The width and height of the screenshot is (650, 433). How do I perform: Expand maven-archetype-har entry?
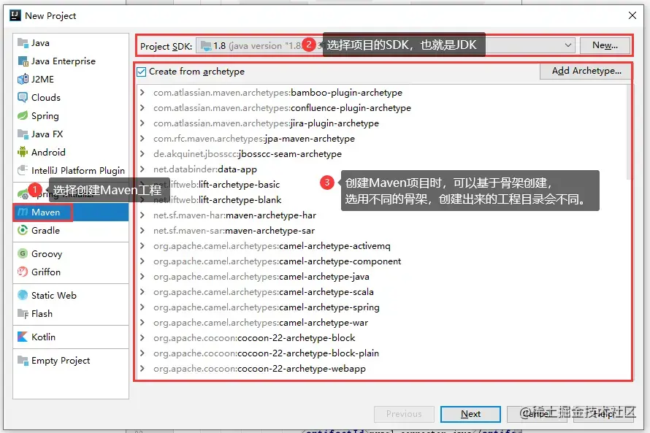pyautogui.click(x=142, y=215)
